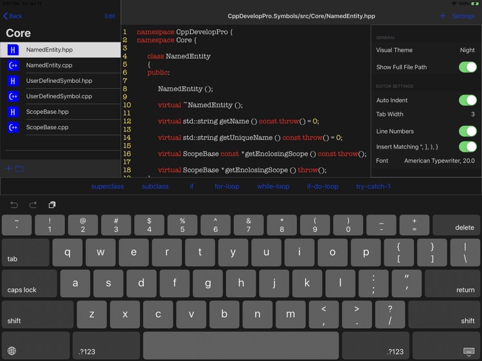
Task: Toggle Insert Matching brackets switch
Action: [468, 146]
